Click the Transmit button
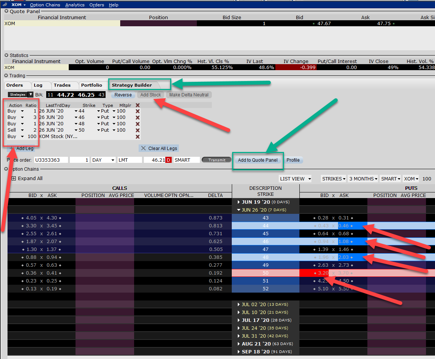This screenshot has width=435, height=359. tap(217, 160)
